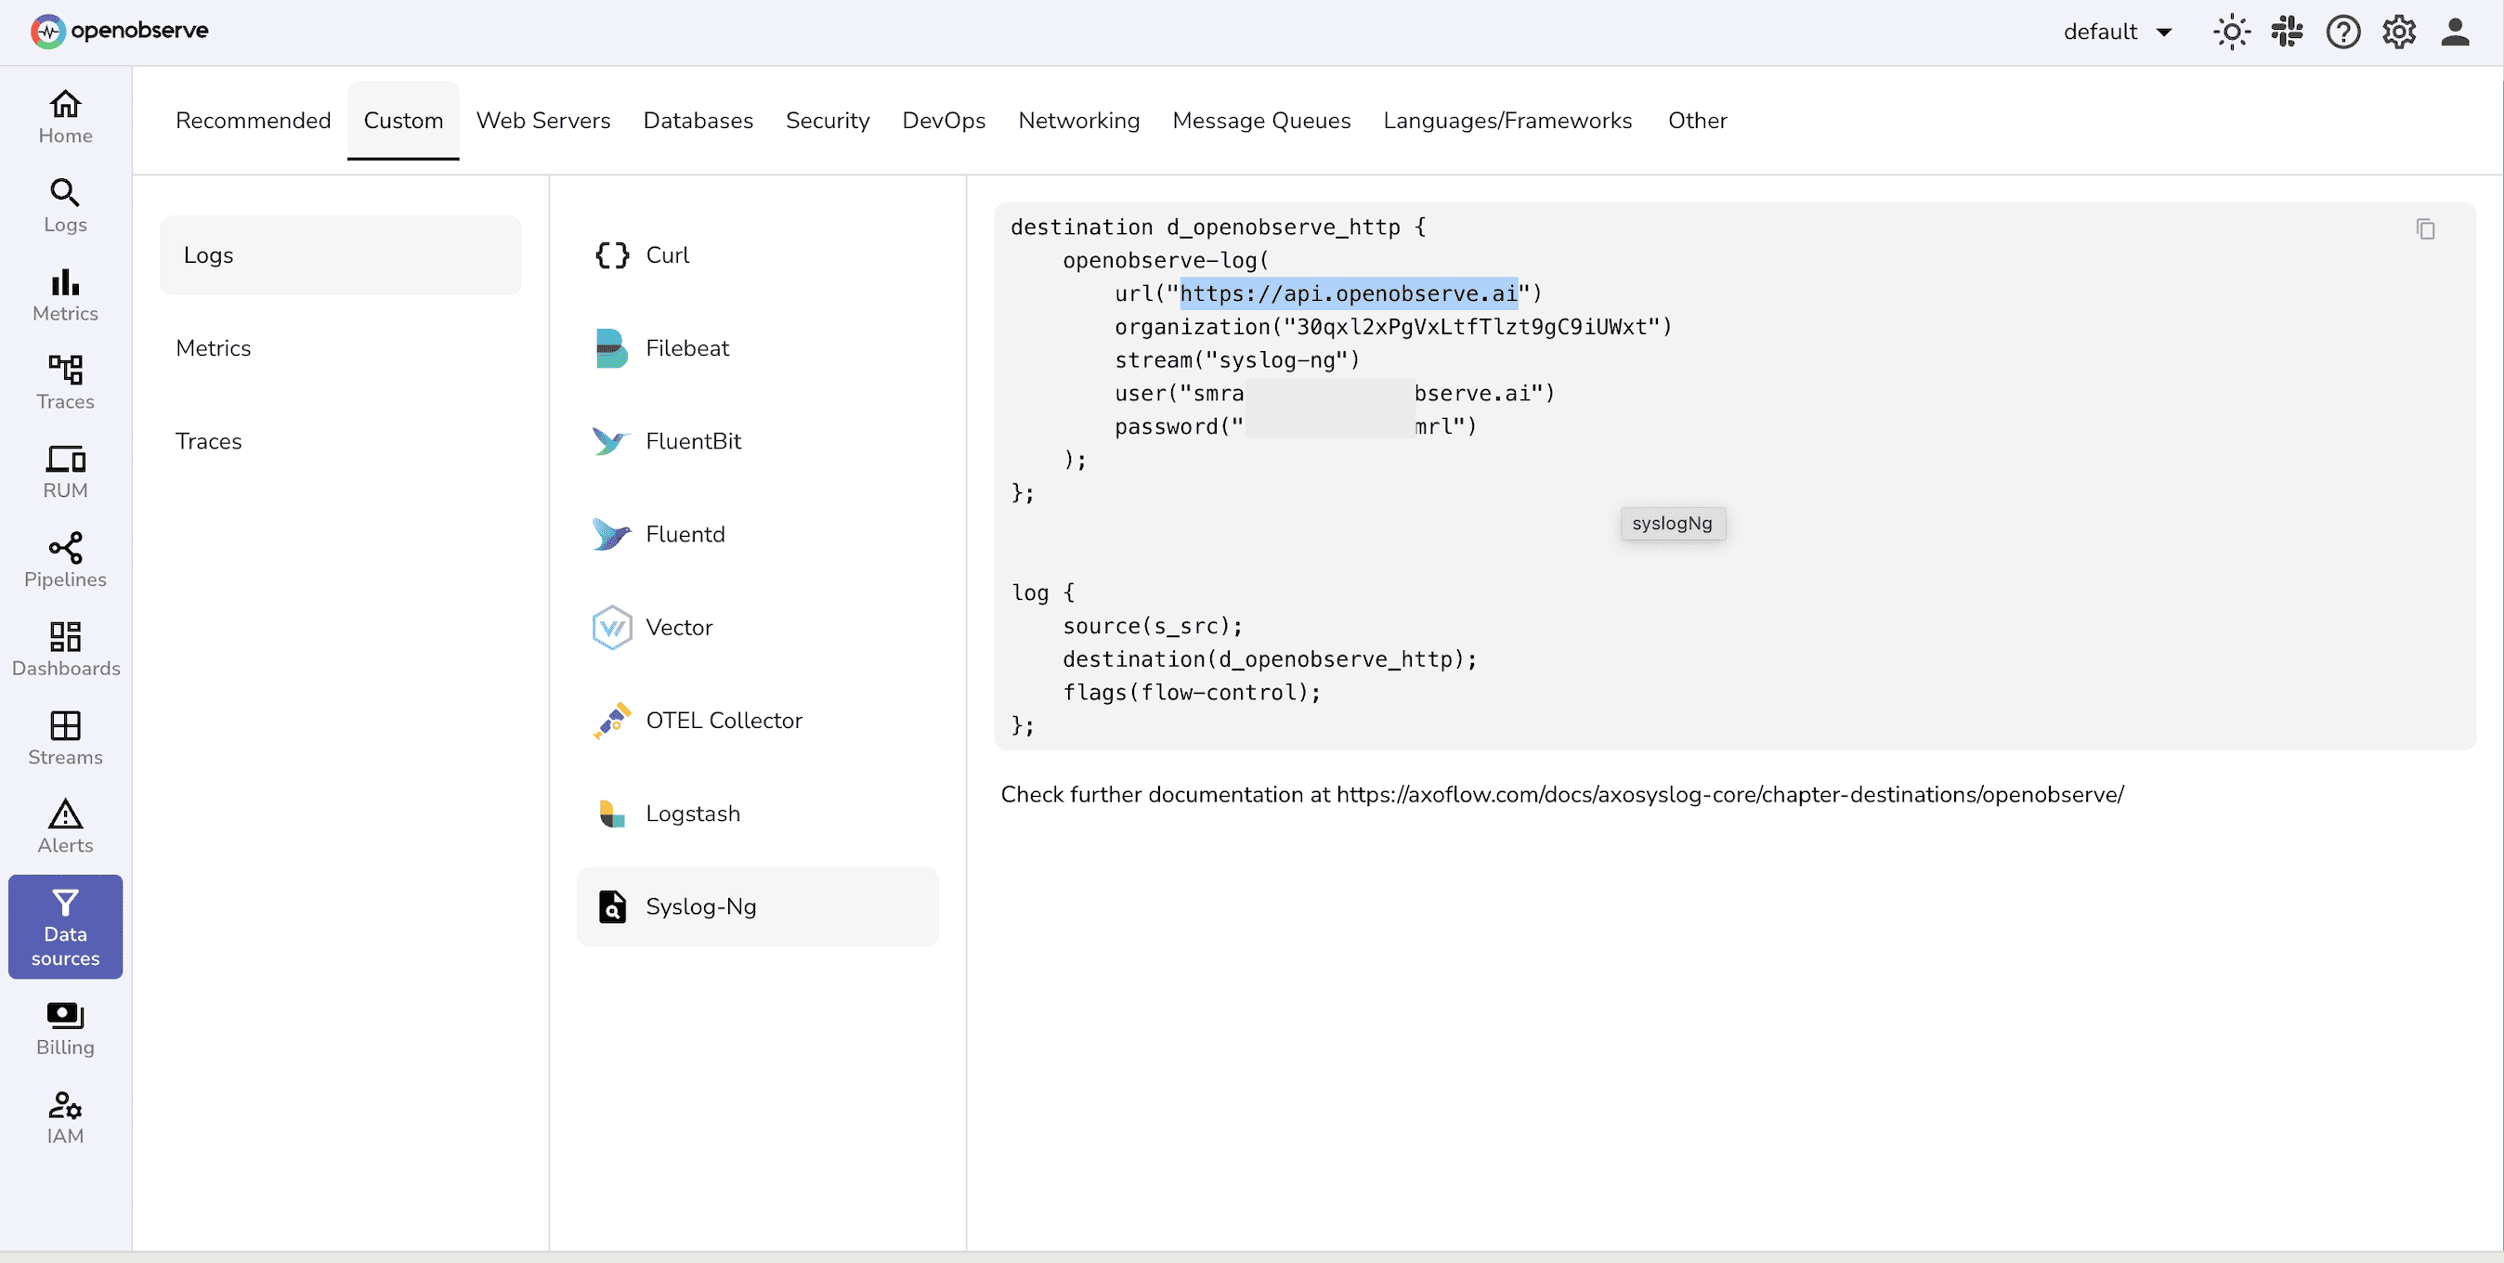
Task: Choose the FluentBit data source
Action: click(757, 441)
